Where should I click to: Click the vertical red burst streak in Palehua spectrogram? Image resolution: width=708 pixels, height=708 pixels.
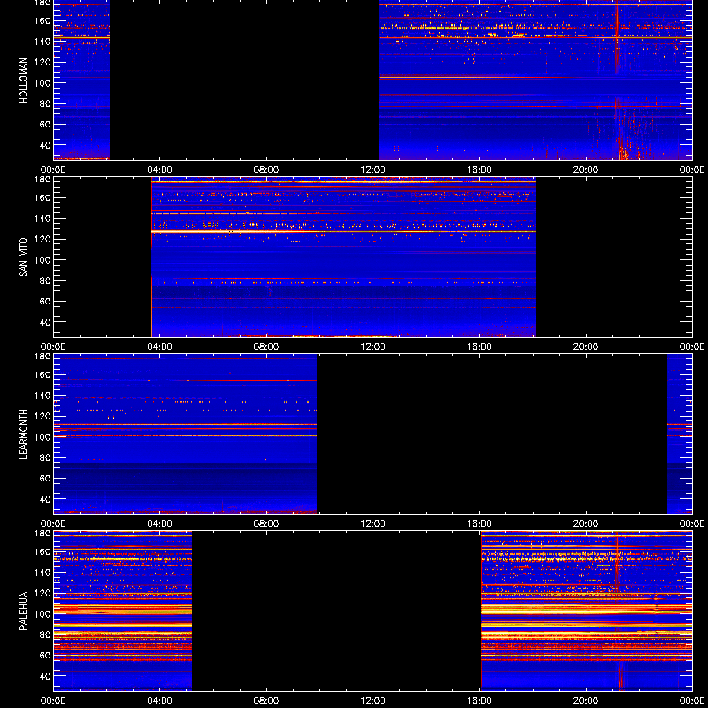[x=617, y=562]
